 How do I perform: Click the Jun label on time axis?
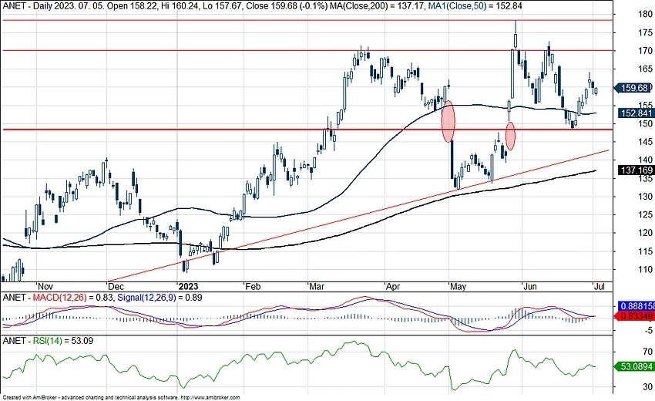pyautogui.click(x=530, y=286)
